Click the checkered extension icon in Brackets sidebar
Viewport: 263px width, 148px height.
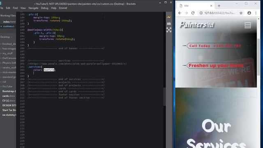[x=169, y=30]
